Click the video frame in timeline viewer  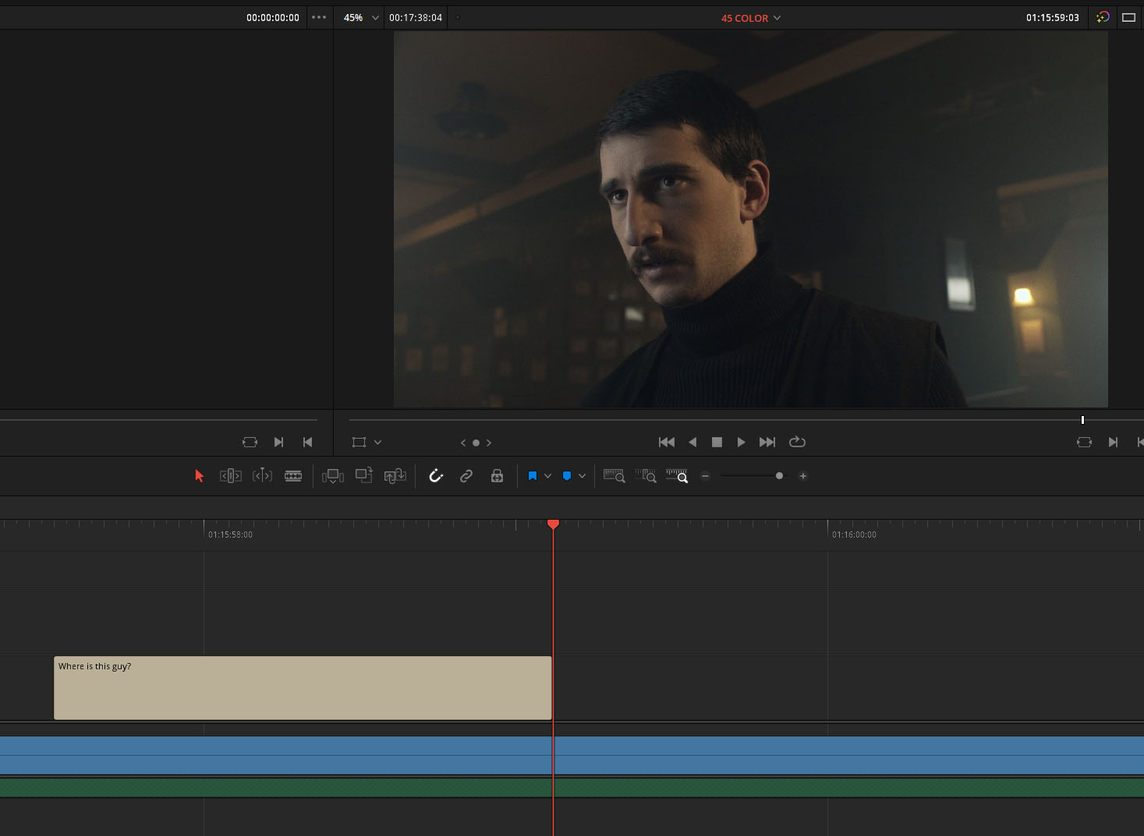tap(750, 219)
